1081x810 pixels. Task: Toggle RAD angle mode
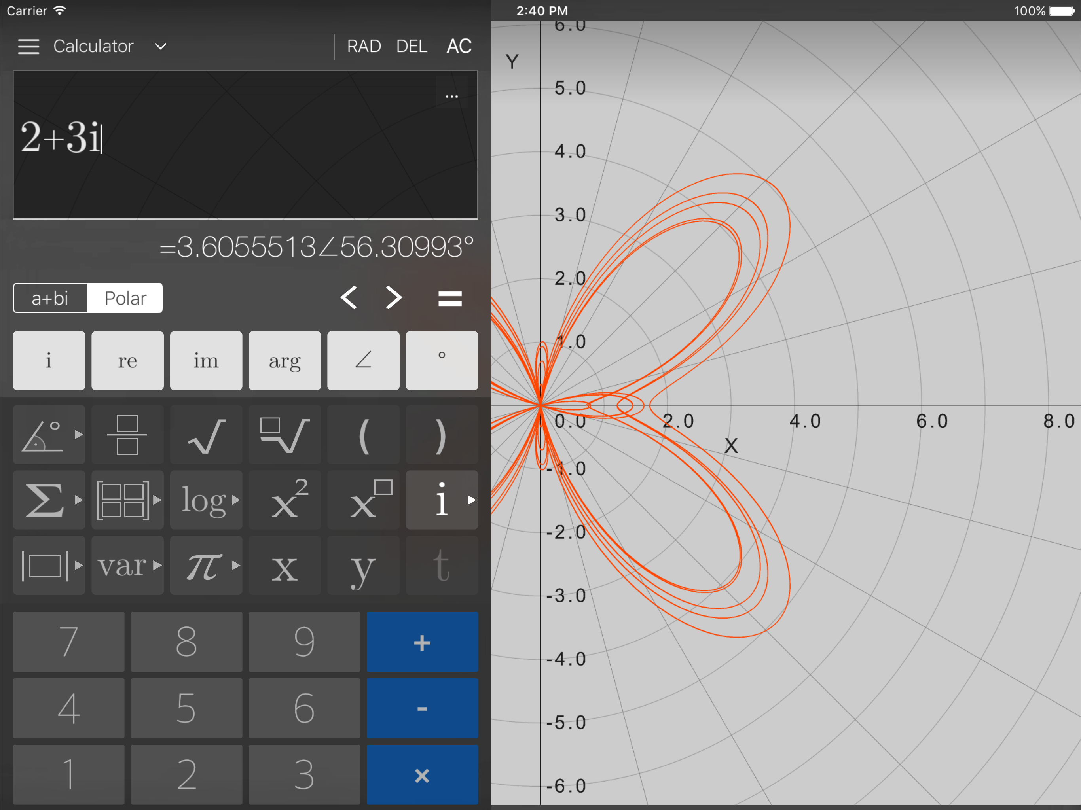click(x=364, y=46)
